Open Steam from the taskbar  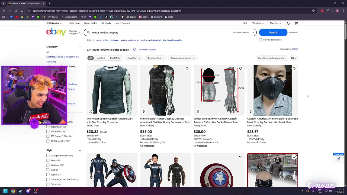point(20,191)
